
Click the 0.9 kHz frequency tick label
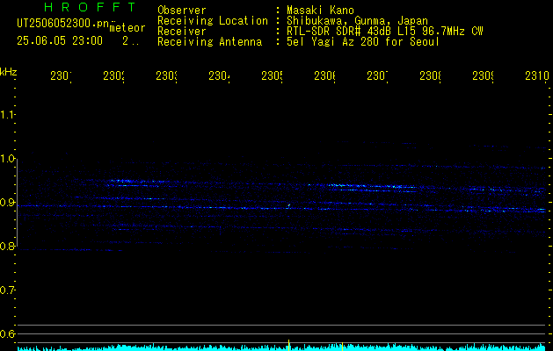(8, 203)
